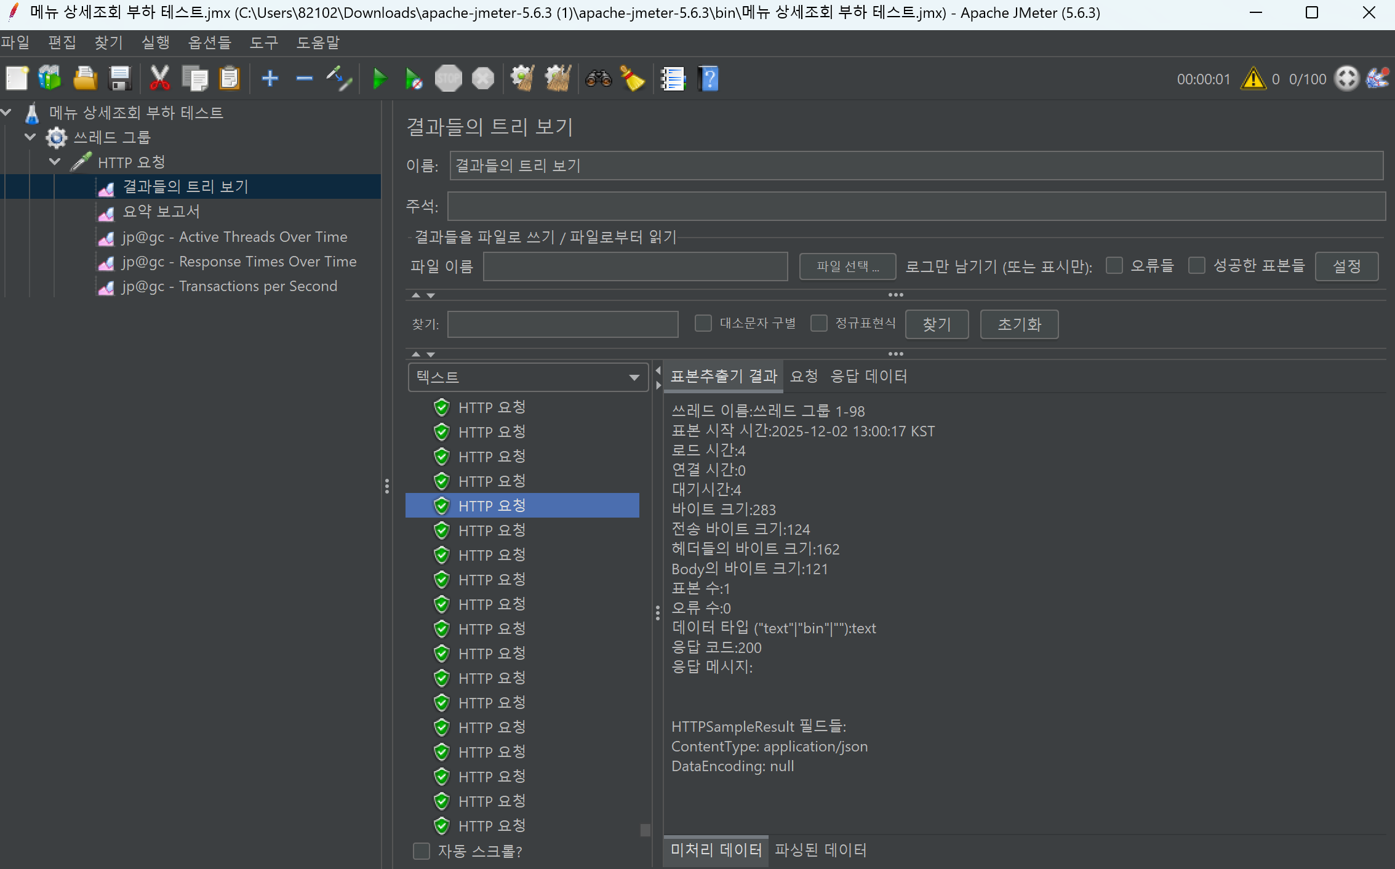Click the green Start test run icon
Image resolution: width=1395 pixels, height=869 pixels.
(380, 79)
